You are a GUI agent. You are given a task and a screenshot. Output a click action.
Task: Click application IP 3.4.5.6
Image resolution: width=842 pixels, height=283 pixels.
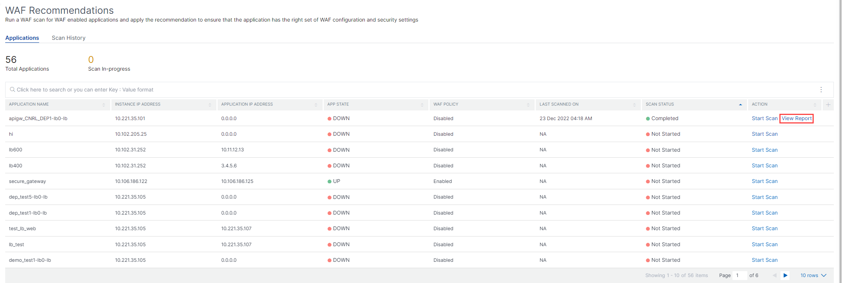tap(229, 166)
